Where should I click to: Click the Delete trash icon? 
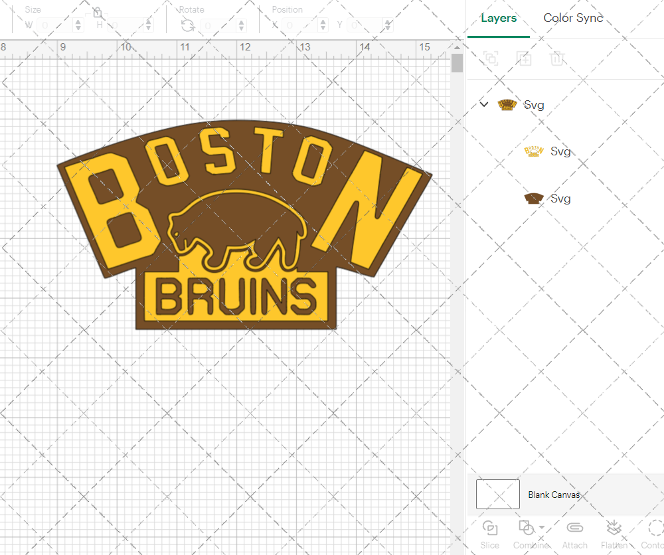(x=557, y=58)
